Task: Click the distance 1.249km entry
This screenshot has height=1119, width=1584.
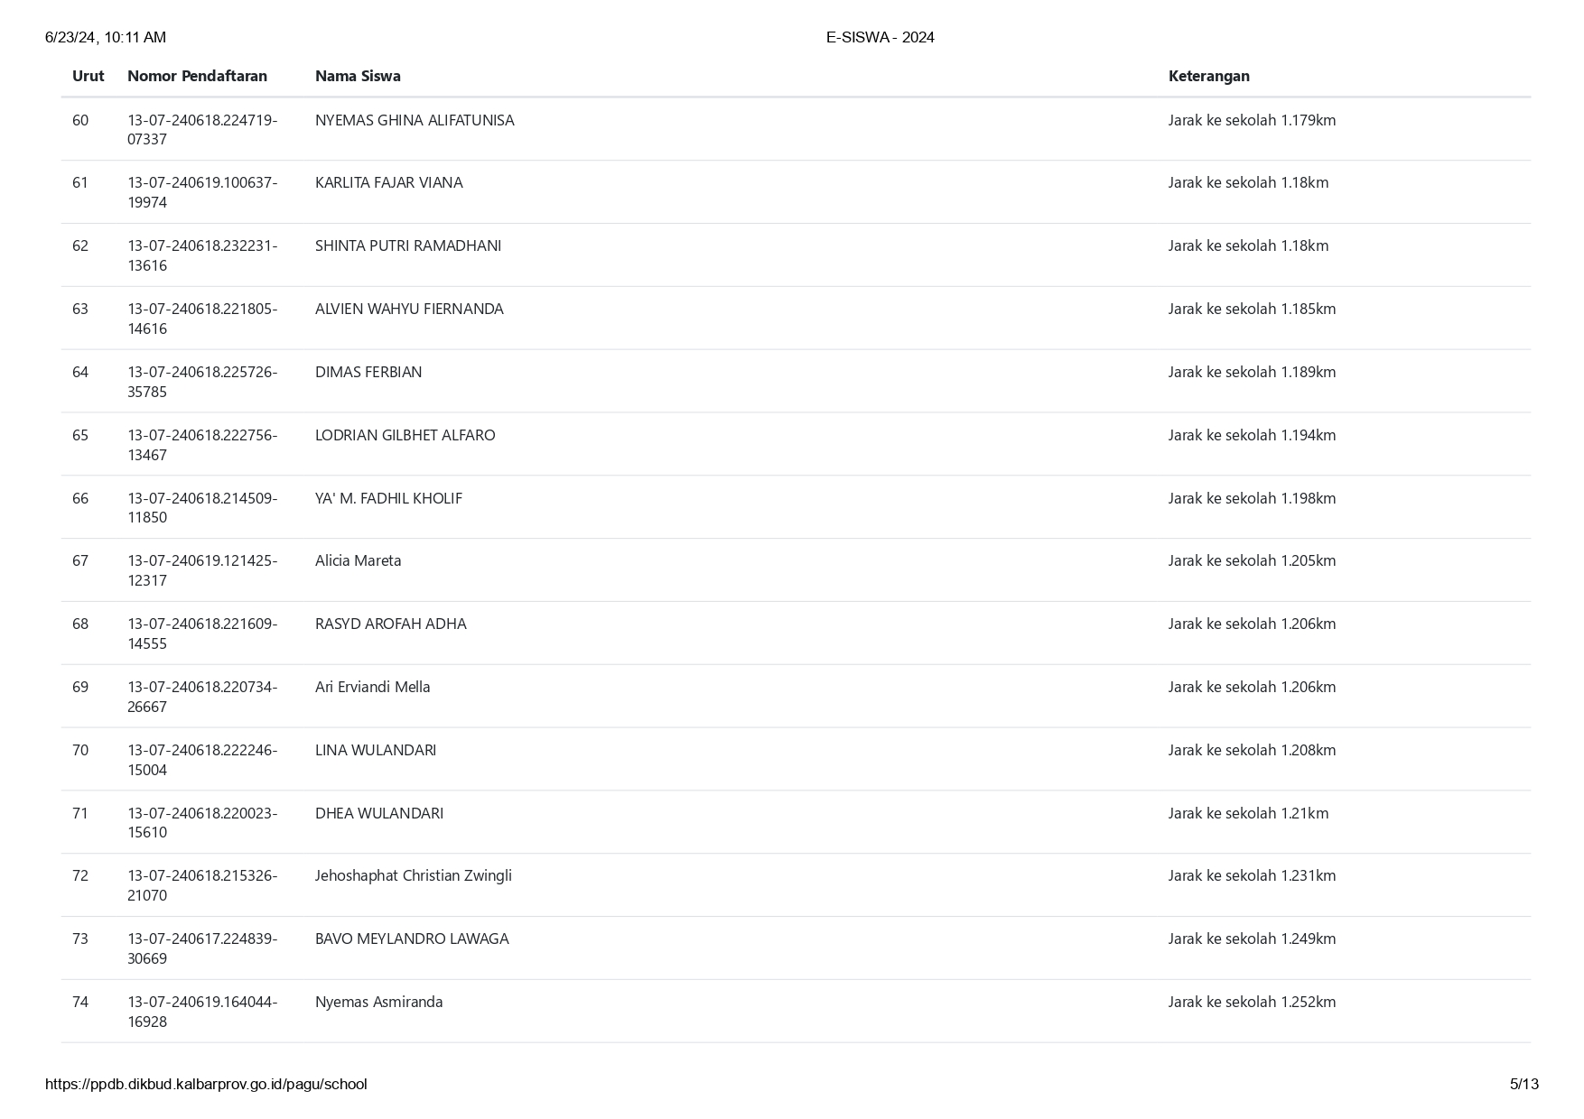Action: click(1252, 939)
